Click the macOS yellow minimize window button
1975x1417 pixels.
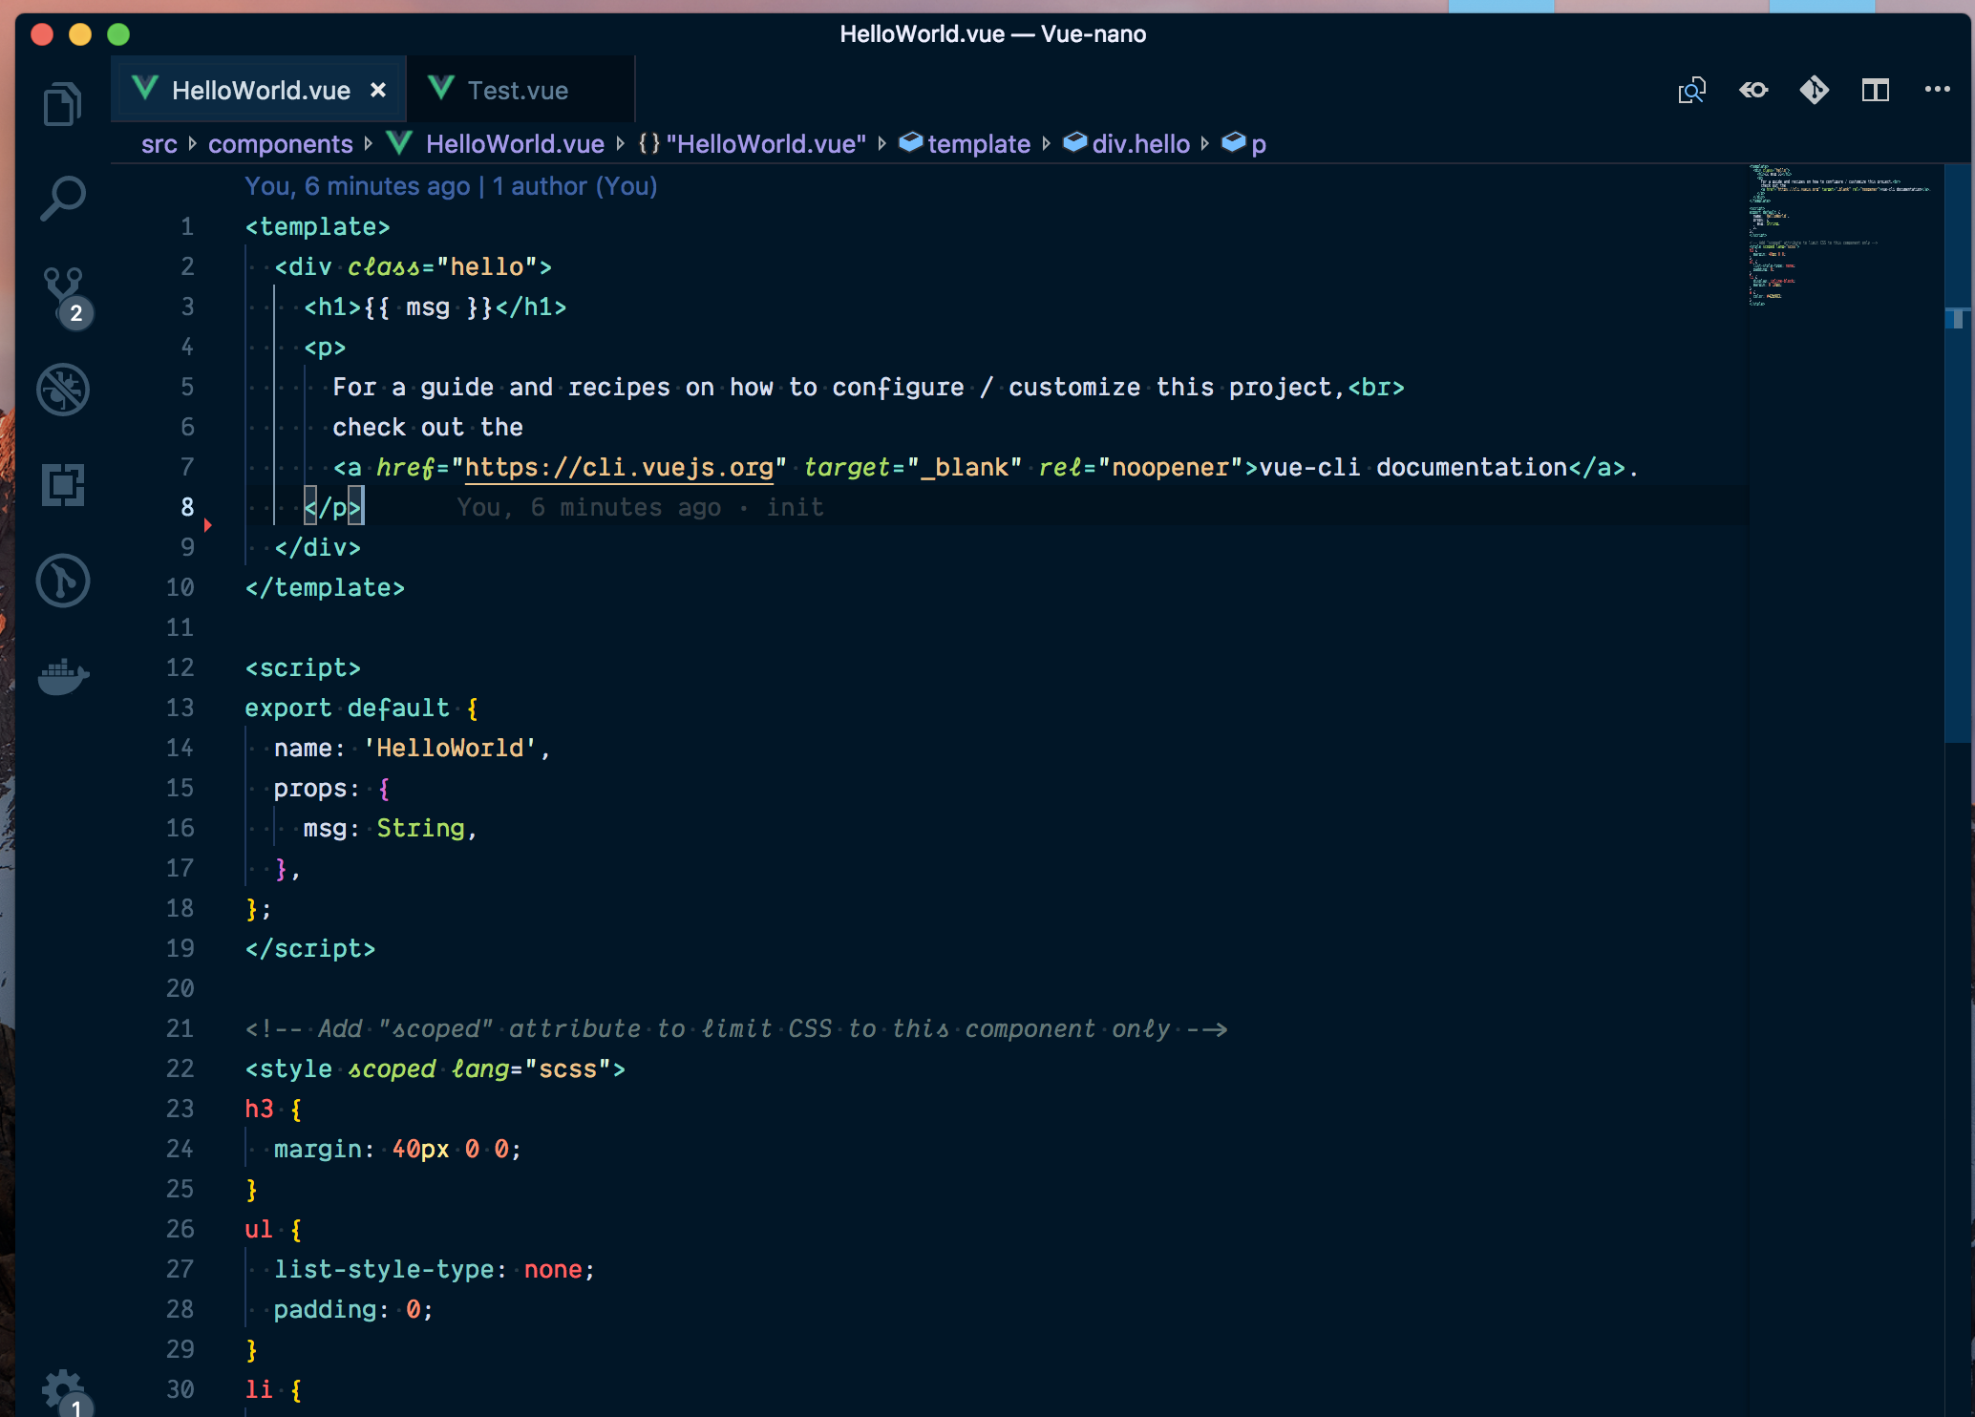(x=80, y=34)
